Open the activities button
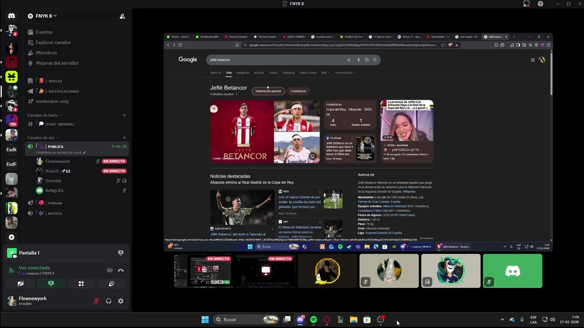 (x=81, y=283)
